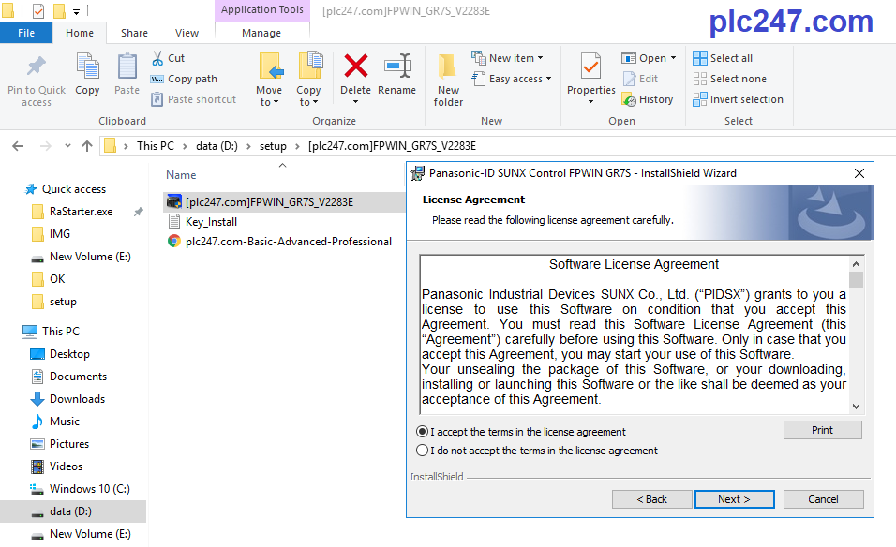Click the Cut scissors icon
This screenshot has width=896, height=547.
(157, 58)
